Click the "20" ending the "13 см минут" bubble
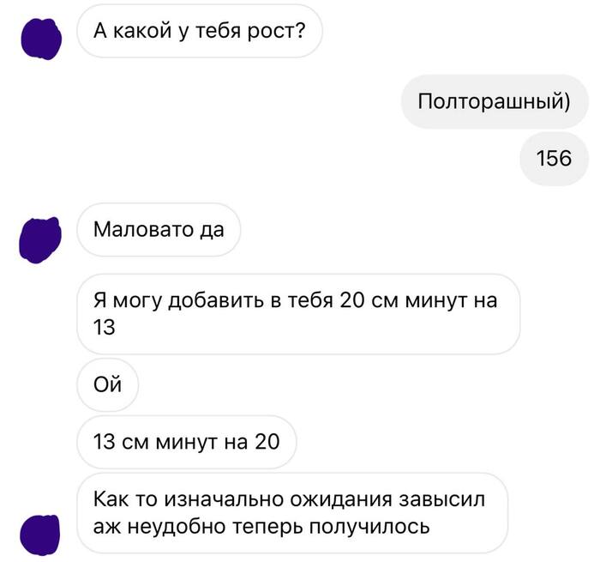600x562 pixels. (267, 442)
